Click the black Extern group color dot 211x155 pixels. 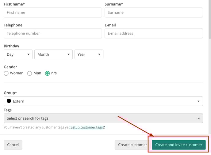click(9, 101)
